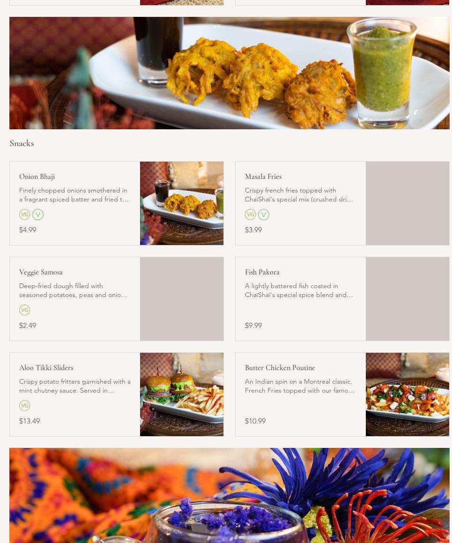Click the Snacks section banner photo
This screenshot has width=452, height=543.
pos(230,73)
